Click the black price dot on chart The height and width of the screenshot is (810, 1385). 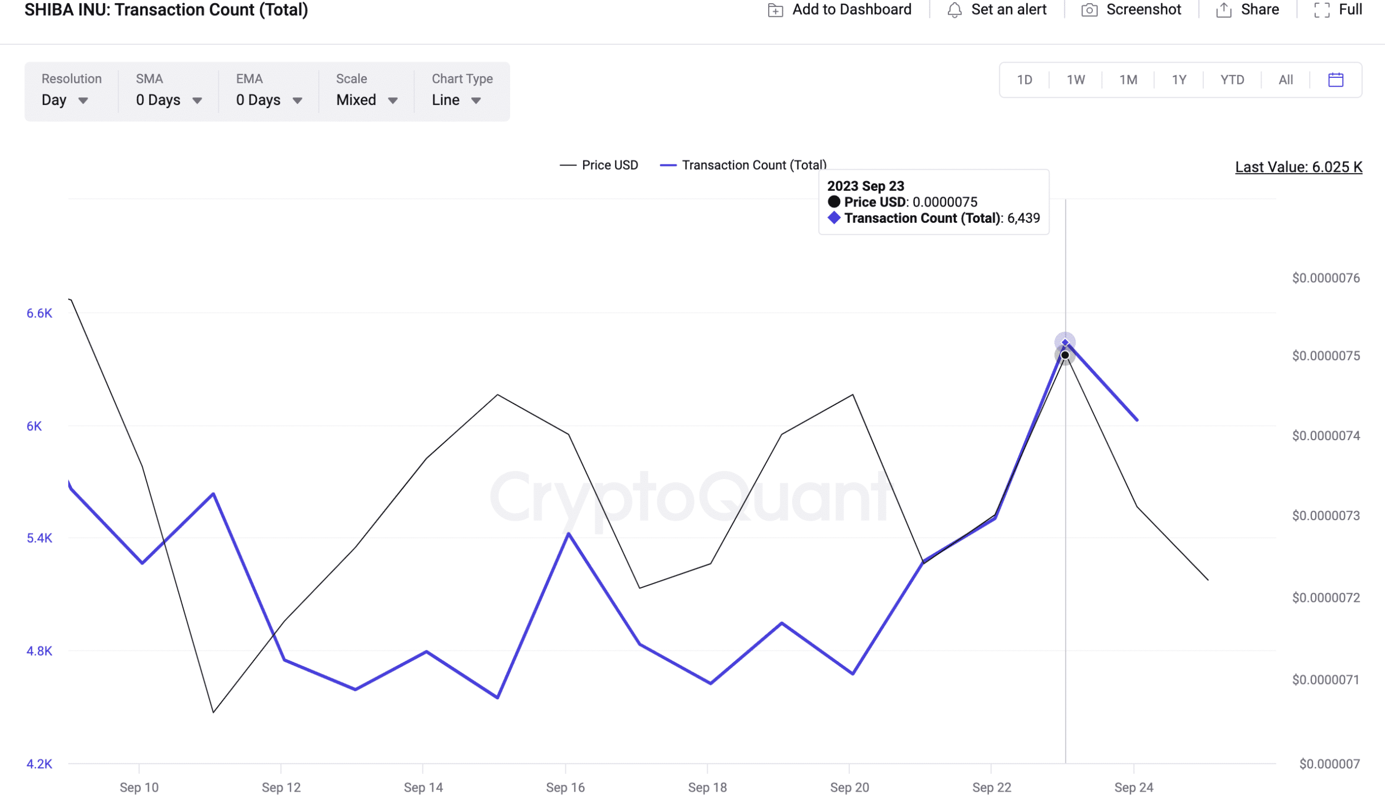(1065, 356)
